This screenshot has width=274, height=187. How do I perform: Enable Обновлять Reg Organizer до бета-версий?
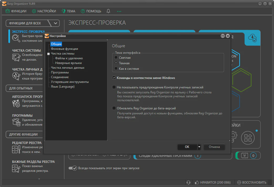coord(114,108)
